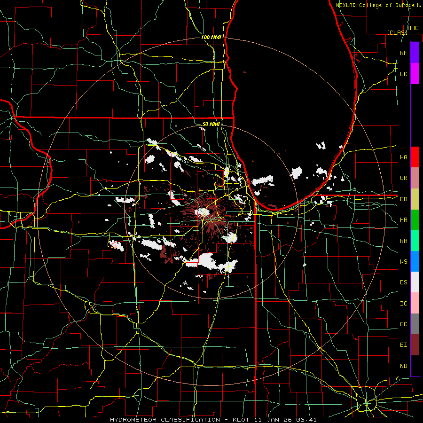Viewport: 423px width, 423px height.
Task: Click the WS legend label
Action: click(x=403, y=262)
